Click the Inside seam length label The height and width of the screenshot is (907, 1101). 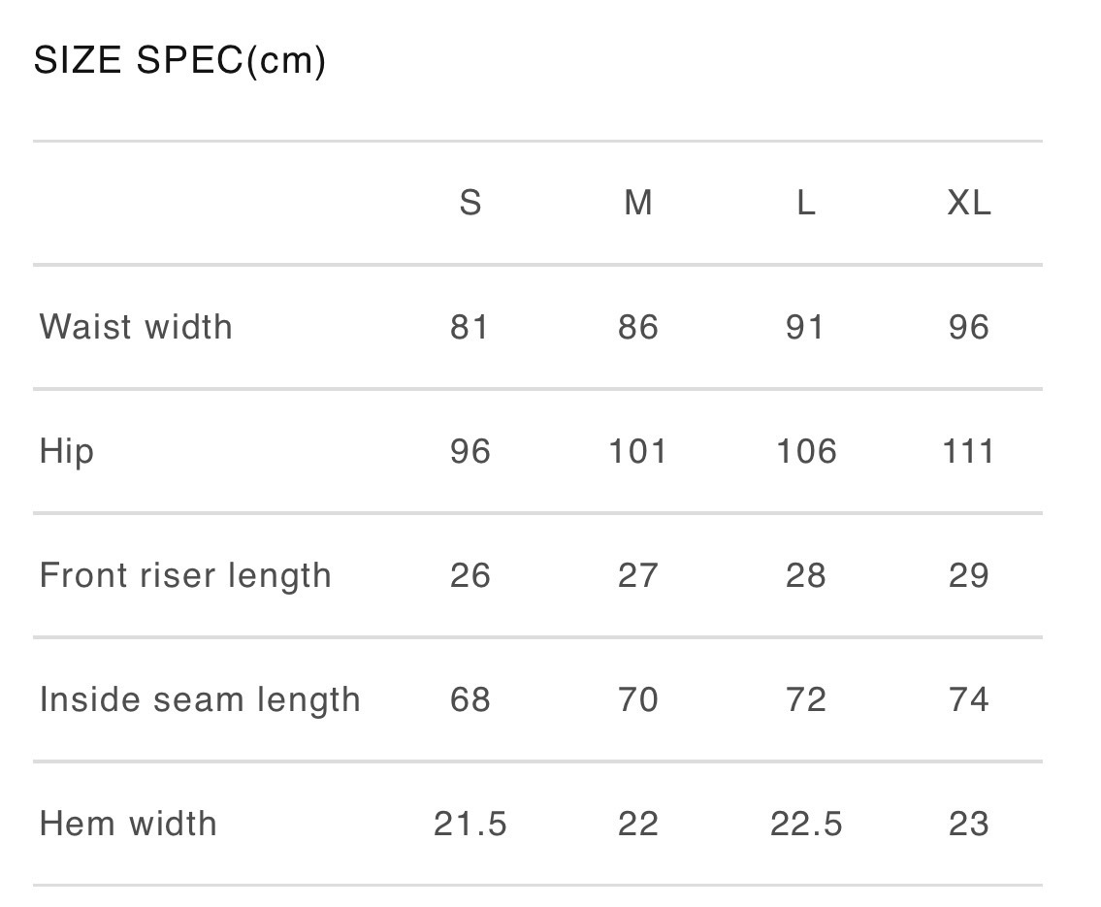click(x=200, y=699)
